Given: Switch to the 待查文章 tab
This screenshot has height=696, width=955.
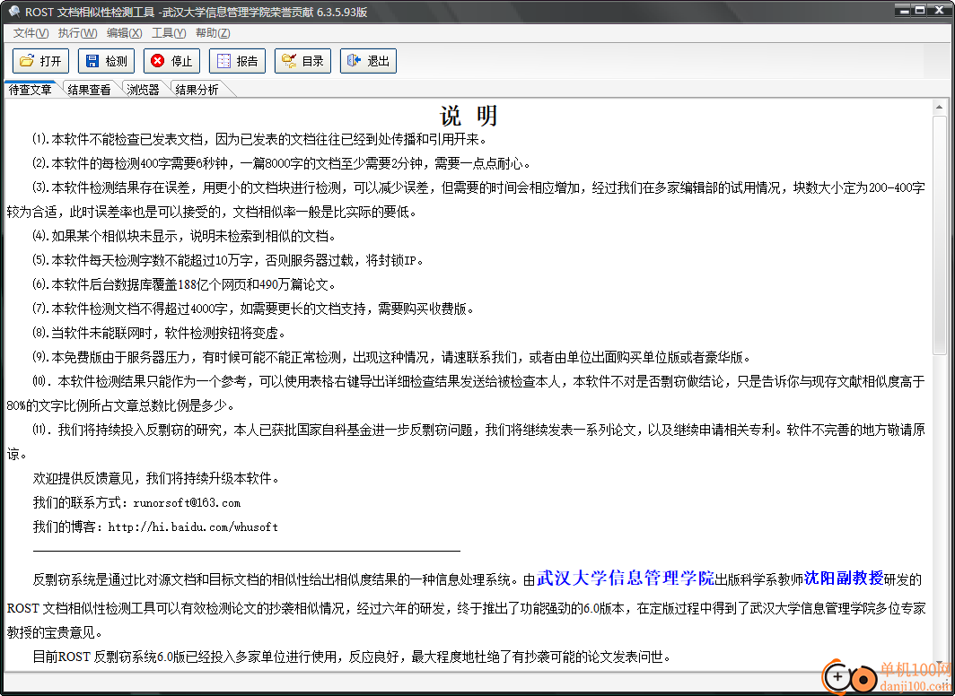Looking at the screenshot, I should click(x=30, y=90).
